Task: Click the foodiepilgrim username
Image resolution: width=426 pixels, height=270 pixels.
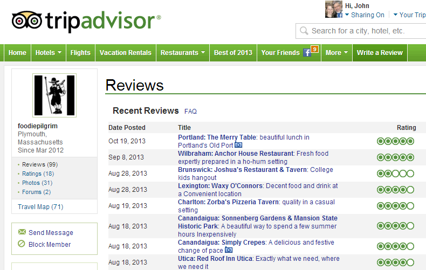Action: pos(38,126)
